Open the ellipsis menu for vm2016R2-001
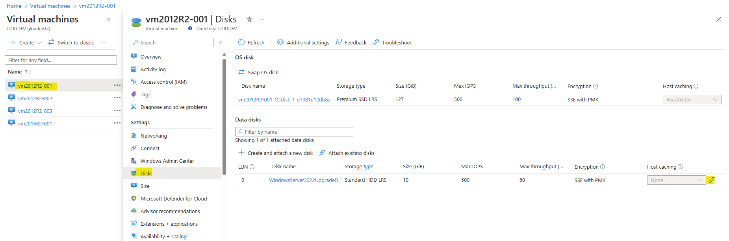The height and width of the screenshot is (241, 729). pos(117,123)
